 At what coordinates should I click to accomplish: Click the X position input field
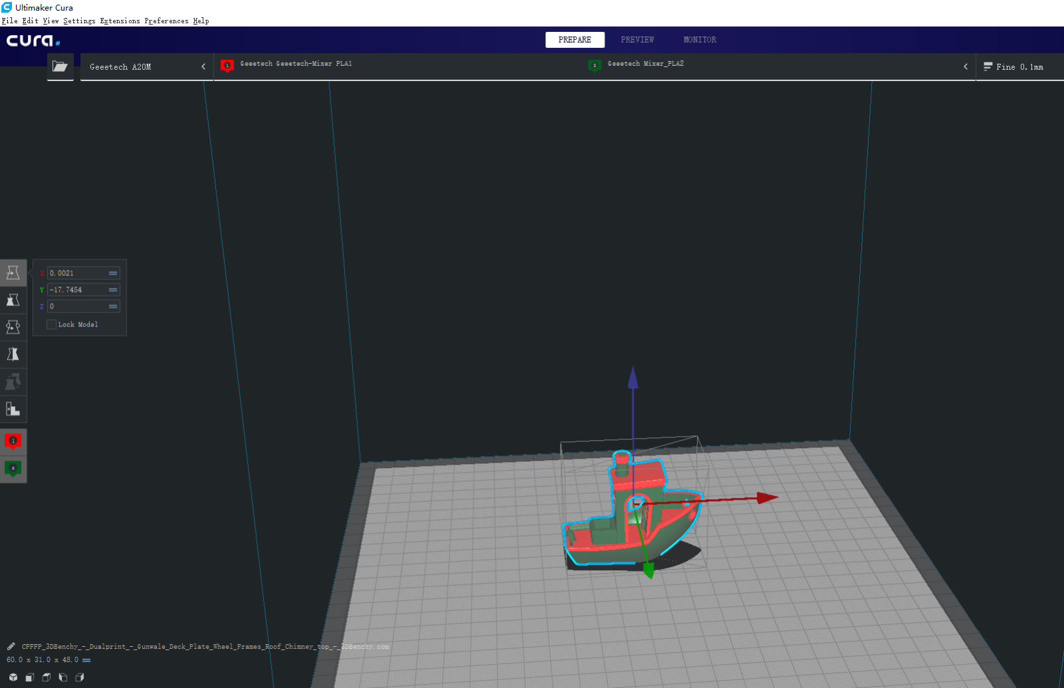point(83,273)
